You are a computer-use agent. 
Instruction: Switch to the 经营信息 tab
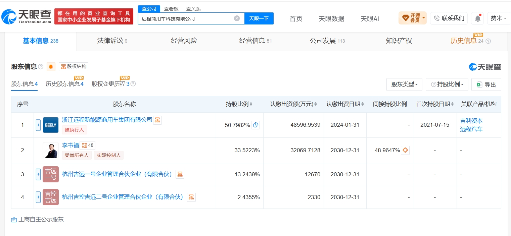coord(255,41)
